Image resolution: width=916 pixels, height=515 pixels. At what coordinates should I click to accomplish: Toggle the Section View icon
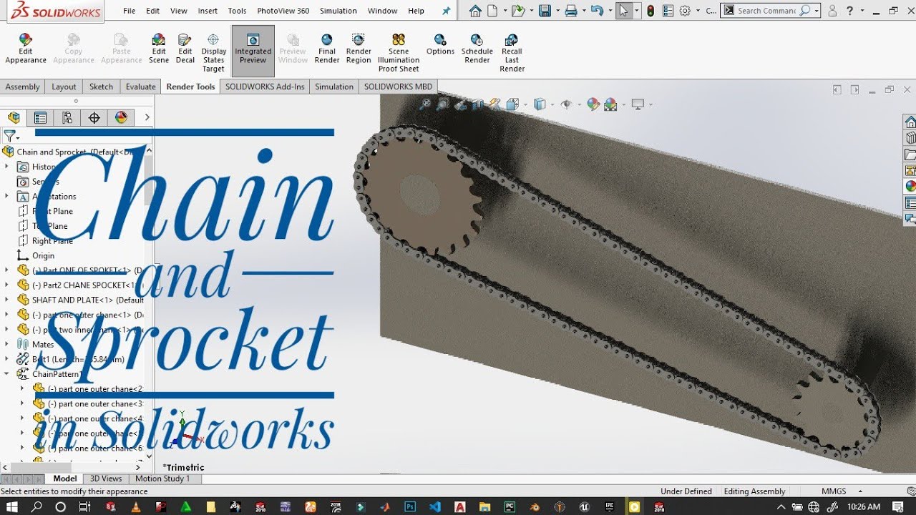(x=477, y=104)
